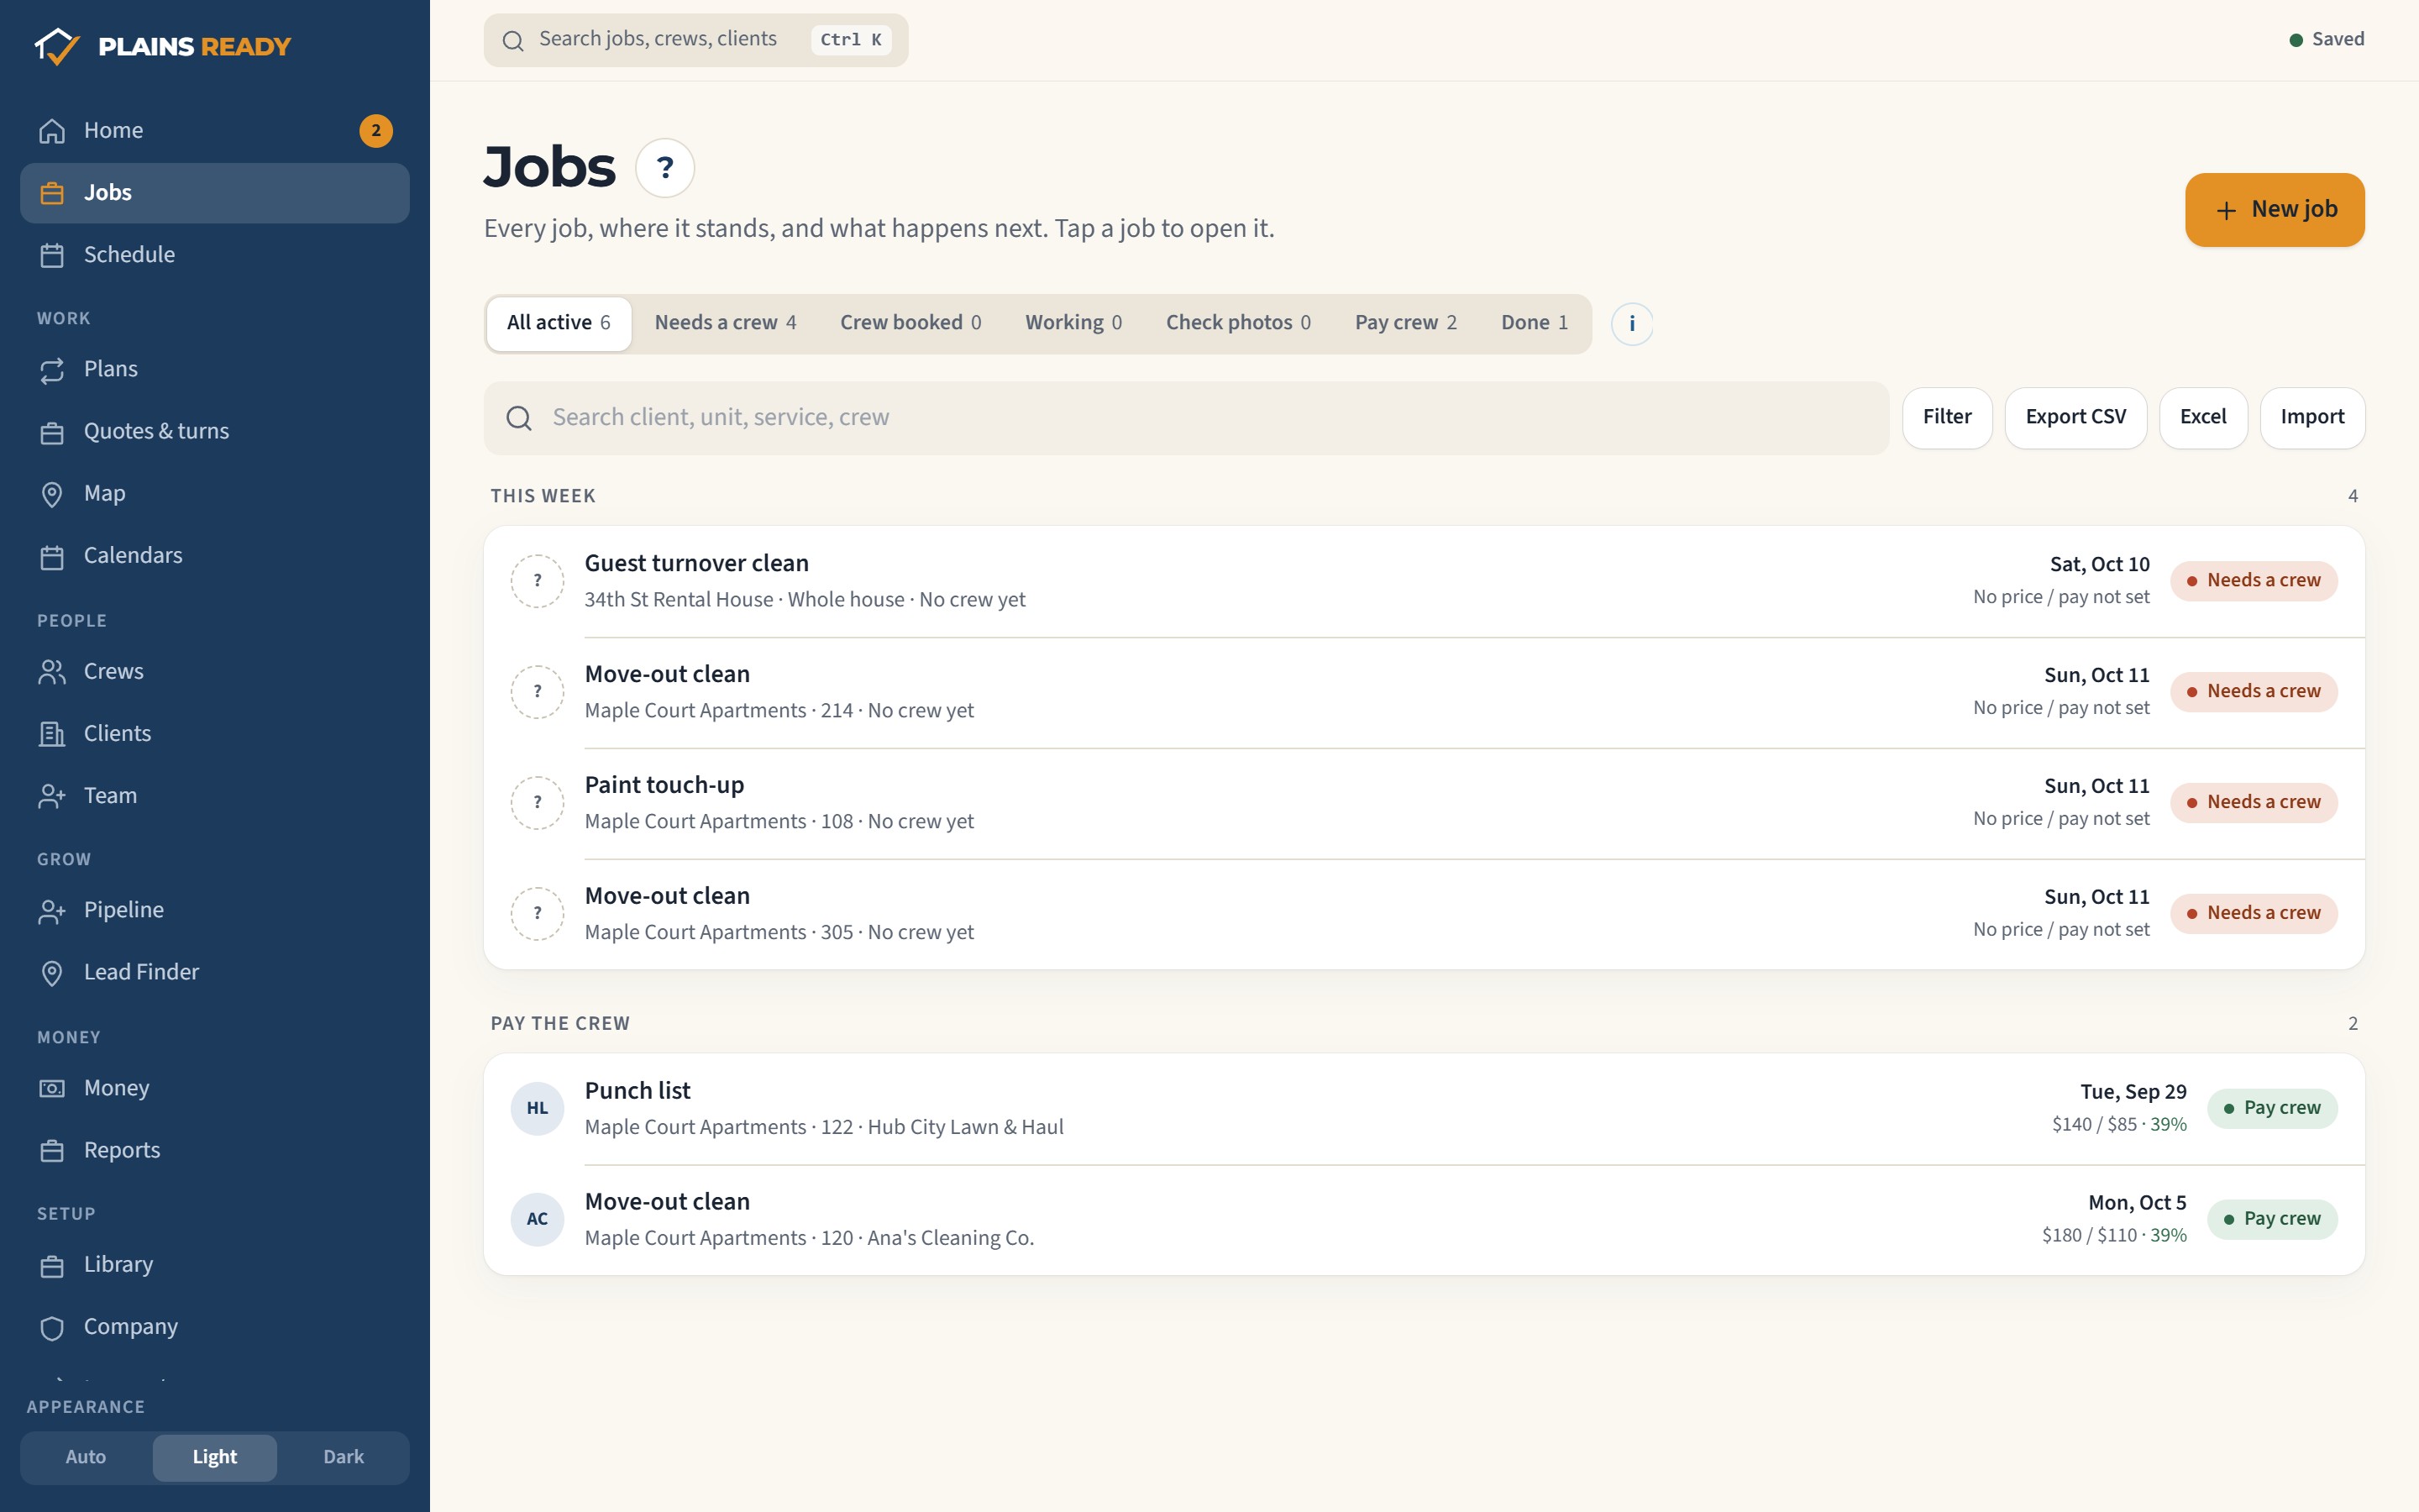
Task: Open the Guest turnover clean job title
Action: click(x=696, y=564)
